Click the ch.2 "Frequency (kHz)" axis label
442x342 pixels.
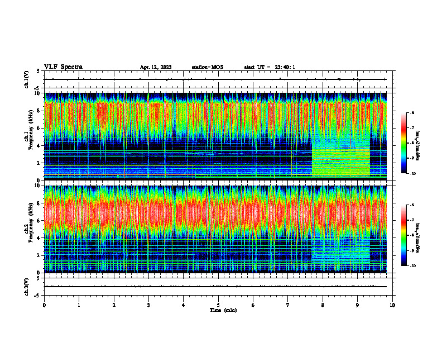click(31, 222)
